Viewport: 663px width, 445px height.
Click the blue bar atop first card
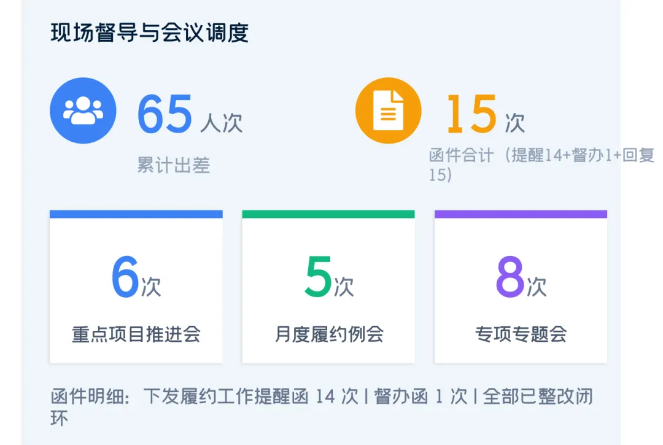click(x=136, y=214)
